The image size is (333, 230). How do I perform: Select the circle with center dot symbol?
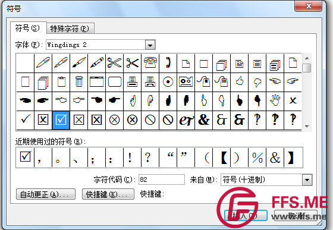pos(168,82)
